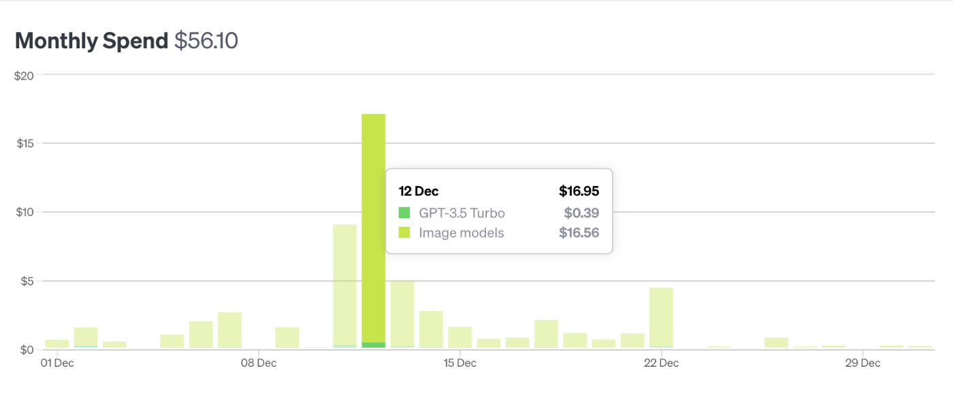Click the $20 y-axis label
This screenshot has width=953, height=396.
pyautogui.click(x=24, y=75)
